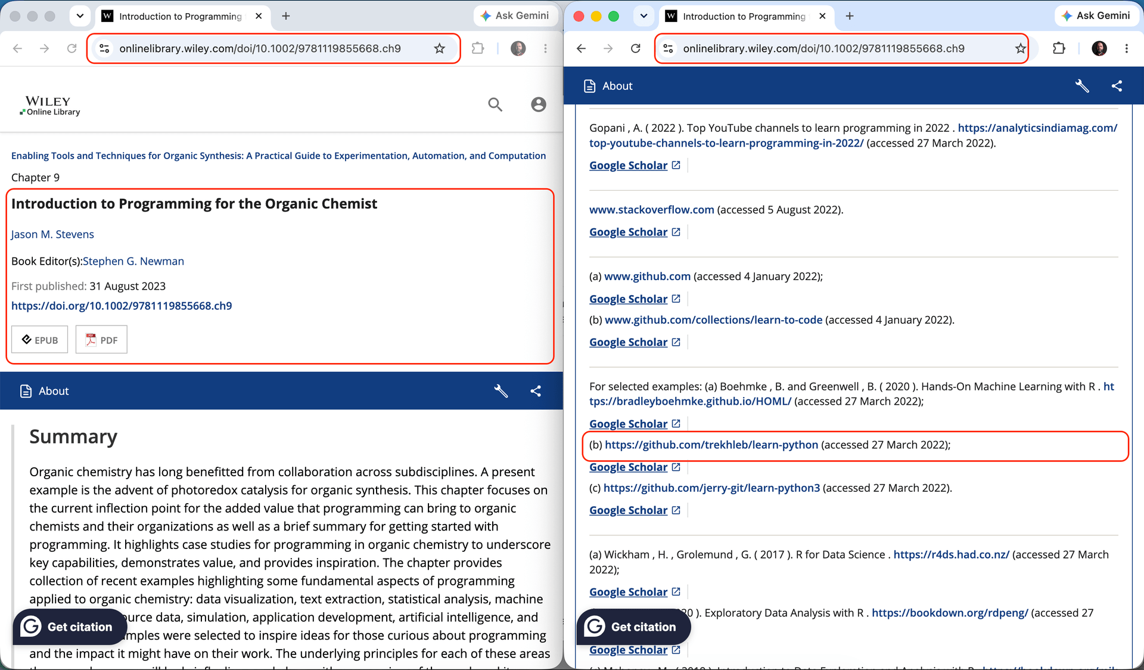Reload the page in the left window

pos(71,48)
